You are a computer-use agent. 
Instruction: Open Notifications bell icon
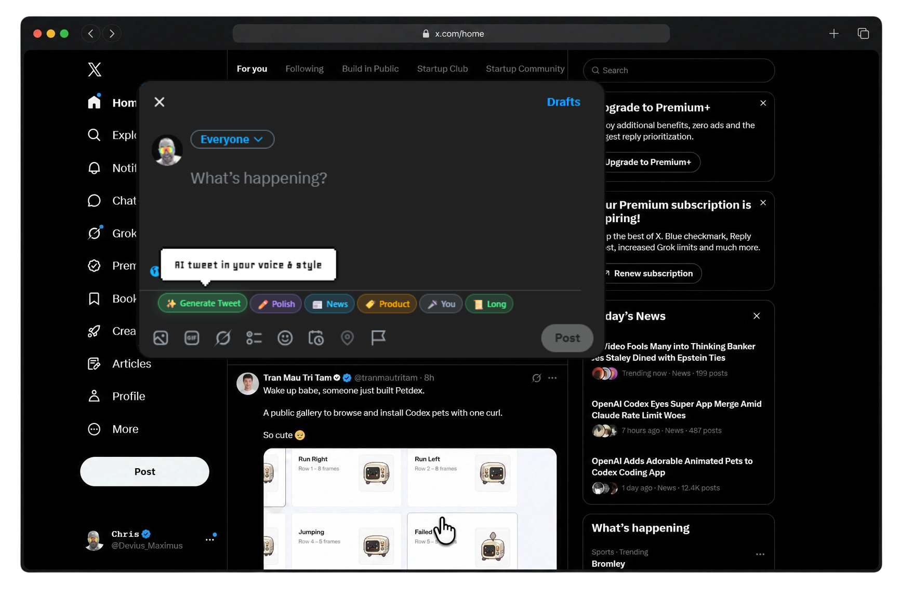(94, 168)
